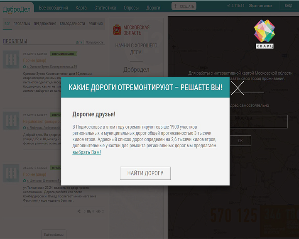This screenshot has height=239, width=299.
Task: Select the Предложения tab
Action: [x=45, y=24]
